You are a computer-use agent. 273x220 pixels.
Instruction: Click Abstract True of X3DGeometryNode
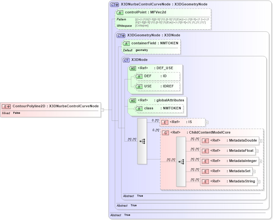tap(126, 205)
